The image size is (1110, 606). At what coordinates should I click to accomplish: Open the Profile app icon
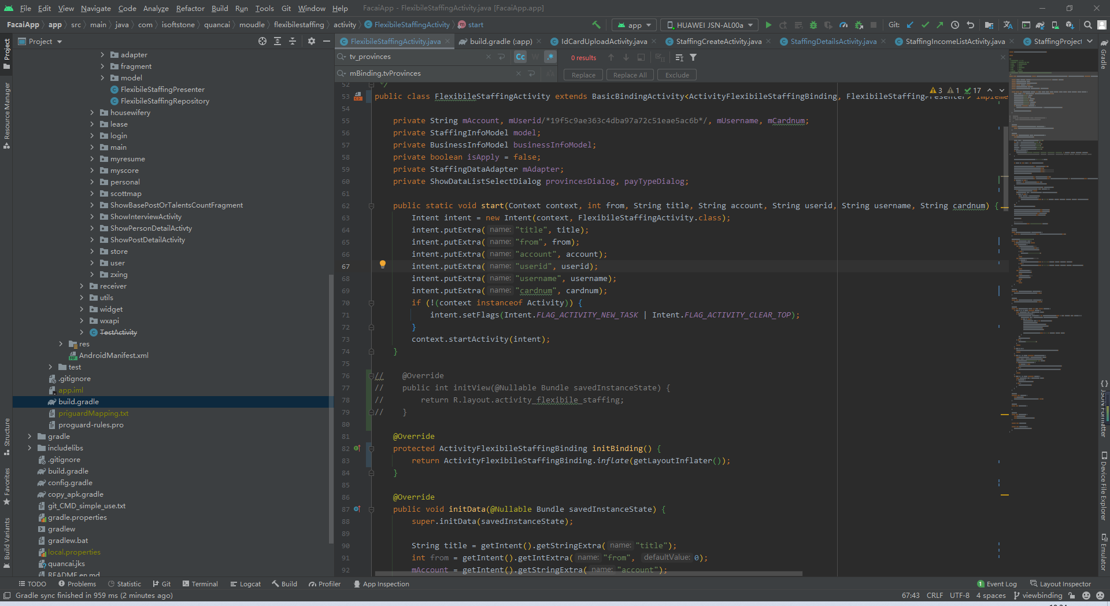[843, 25]
